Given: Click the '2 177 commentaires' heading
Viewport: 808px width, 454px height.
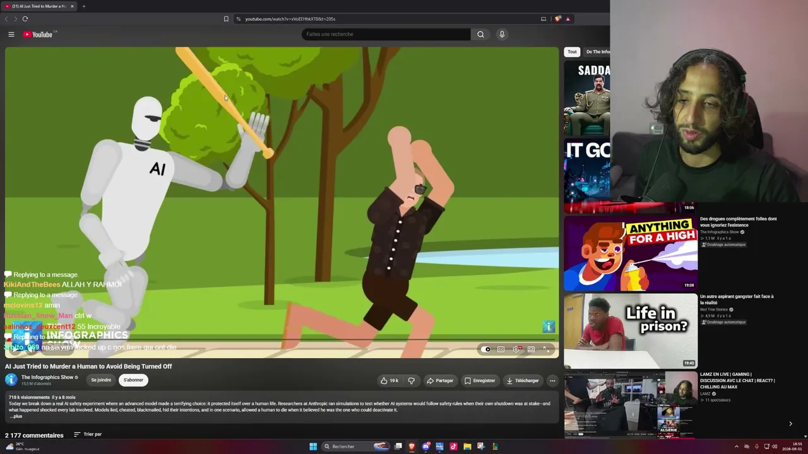Looking at the screenshot, I should click(x=34, y=435).
